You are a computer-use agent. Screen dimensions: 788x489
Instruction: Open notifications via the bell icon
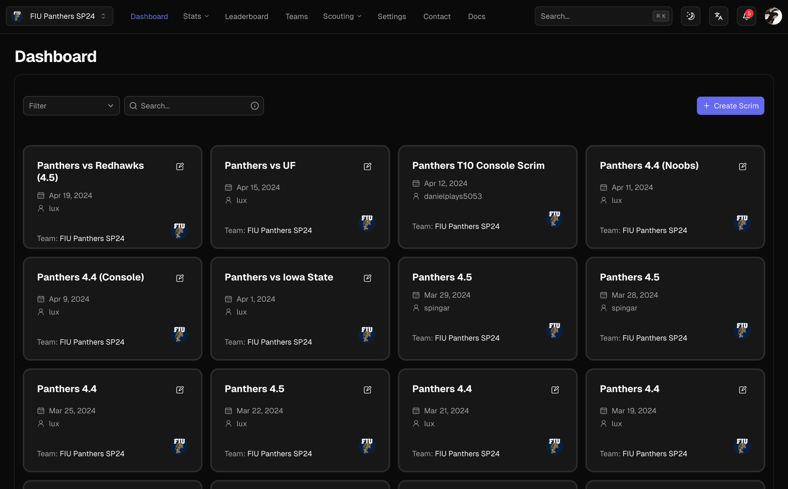746,16
